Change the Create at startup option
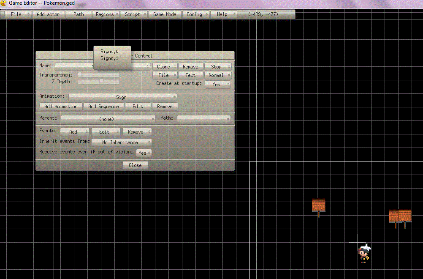This screenshot has height=279, width=423. (218, 84)
